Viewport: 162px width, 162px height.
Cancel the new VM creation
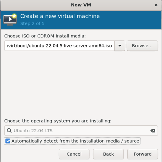pyautogui.click(x=74, y=154)
